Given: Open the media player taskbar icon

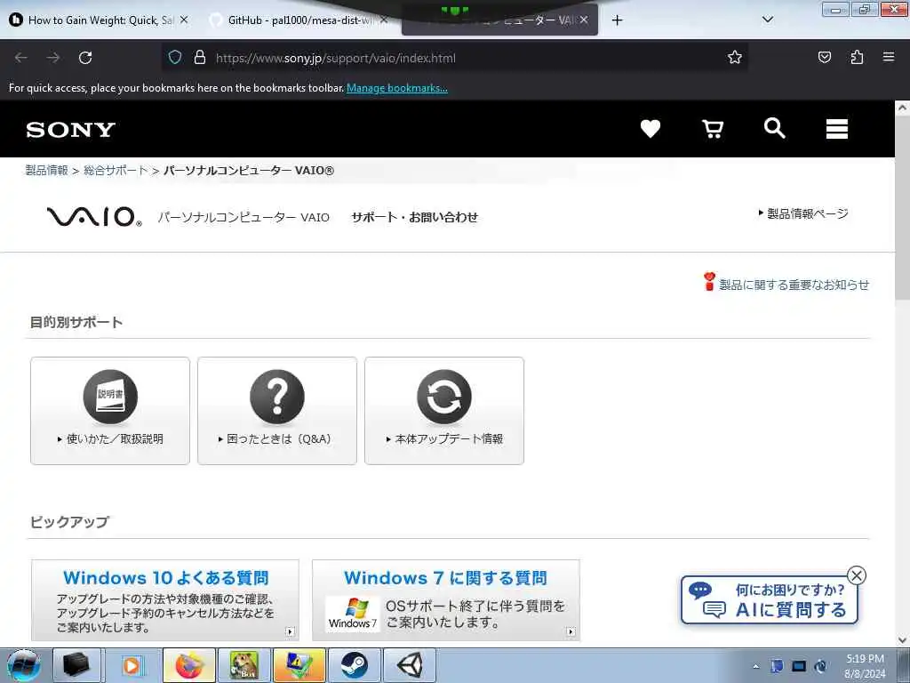Looking at the screenshot, I should point(133,665).
